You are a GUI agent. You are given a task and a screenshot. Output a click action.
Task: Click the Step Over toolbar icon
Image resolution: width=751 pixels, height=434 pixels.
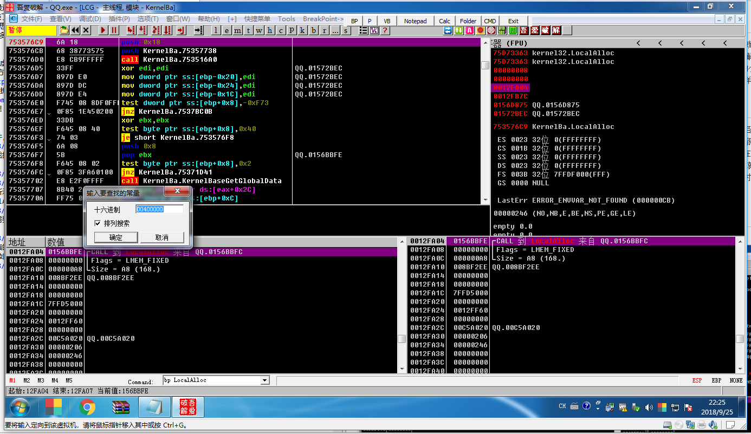click(x=143, y=30)
